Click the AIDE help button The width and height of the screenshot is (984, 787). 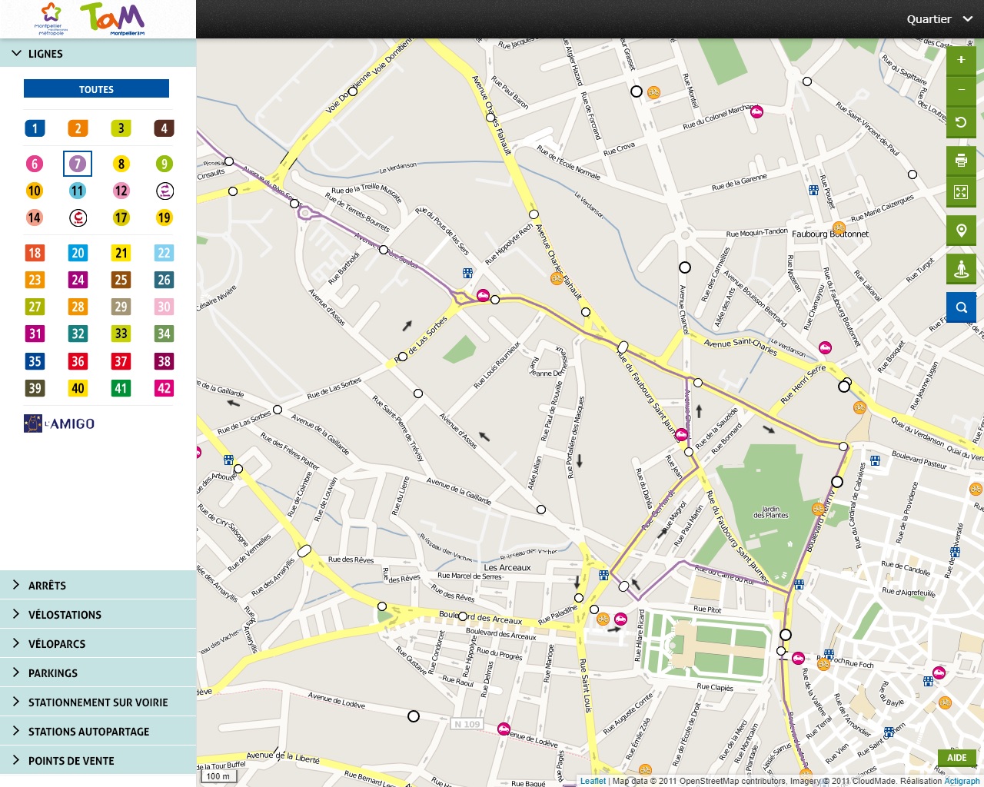coord(956,758)
